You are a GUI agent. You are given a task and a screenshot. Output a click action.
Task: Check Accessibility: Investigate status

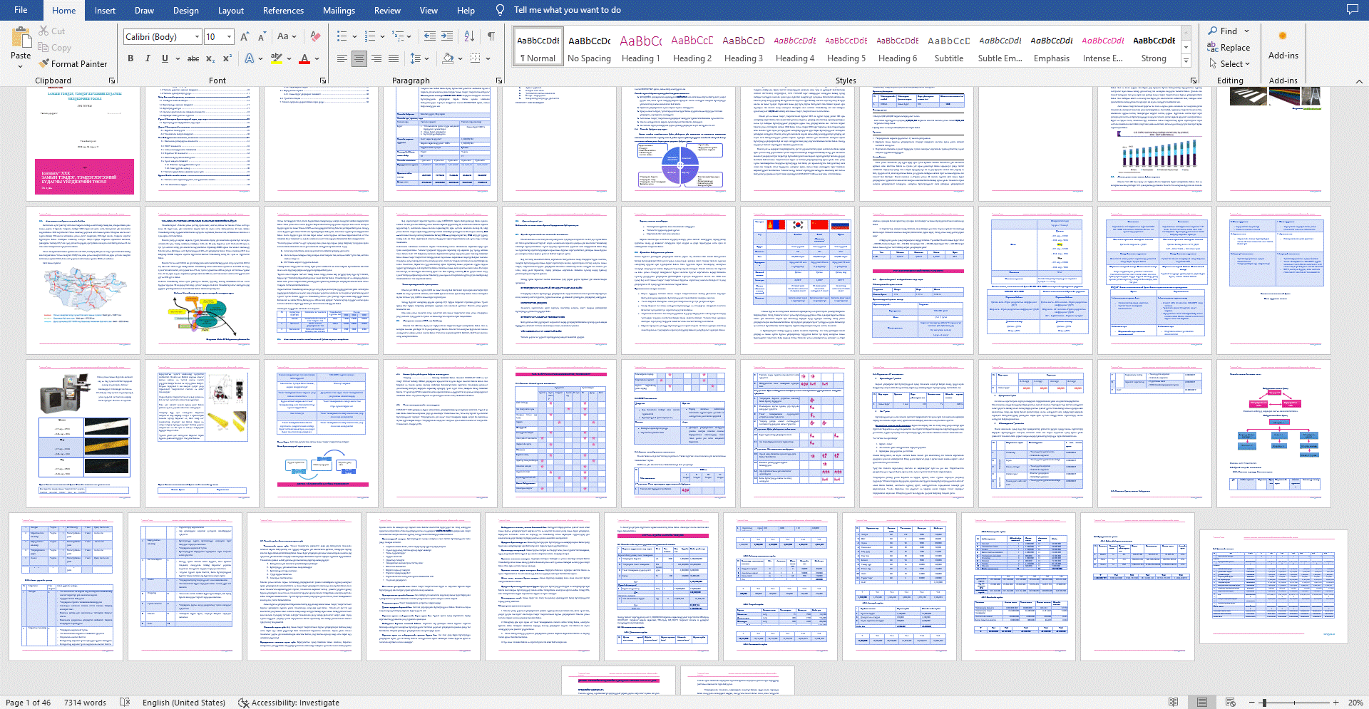[x=289, y=703]
